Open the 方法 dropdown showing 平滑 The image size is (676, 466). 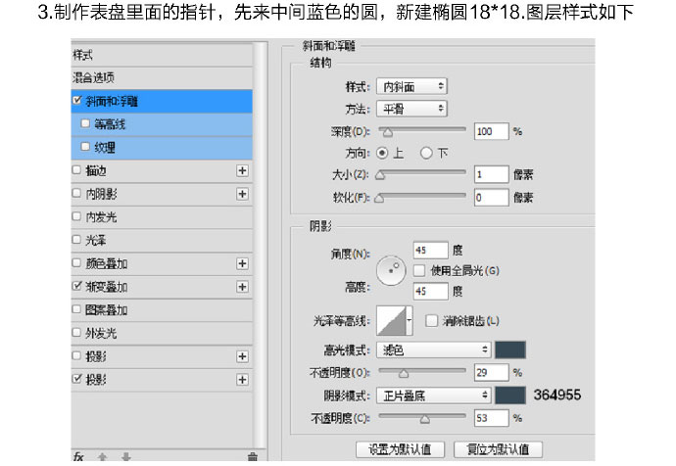pyautogui.click(x=411, y=109)
